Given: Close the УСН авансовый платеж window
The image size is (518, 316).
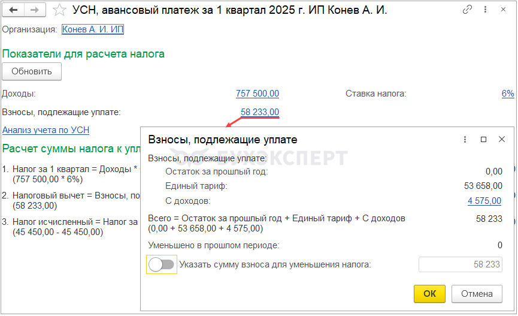Looking at the screenshot, I should pos(503,10).
